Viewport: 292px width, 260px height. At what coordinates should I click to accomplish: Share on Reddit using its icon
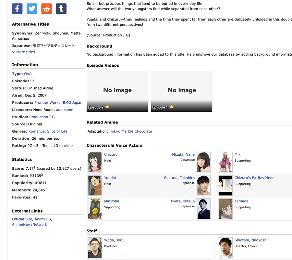click(46, 9)
